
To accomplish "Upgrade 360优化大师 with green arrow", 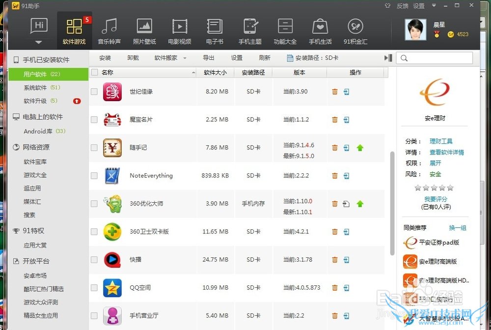I will tap(360, 204).
